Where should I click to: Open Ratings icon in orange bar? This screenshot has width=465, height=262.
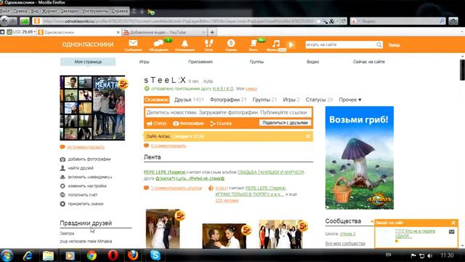pos(231,45)
